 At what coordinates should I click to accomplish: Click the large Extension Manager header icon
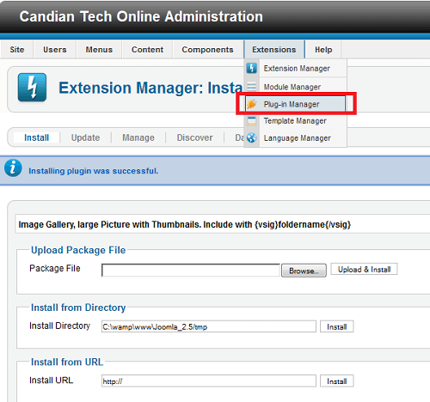click(32, 88)
